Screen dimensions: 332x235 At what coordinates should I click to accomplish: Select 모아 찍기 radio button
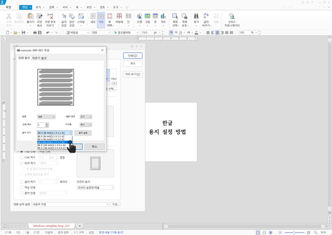21,163
